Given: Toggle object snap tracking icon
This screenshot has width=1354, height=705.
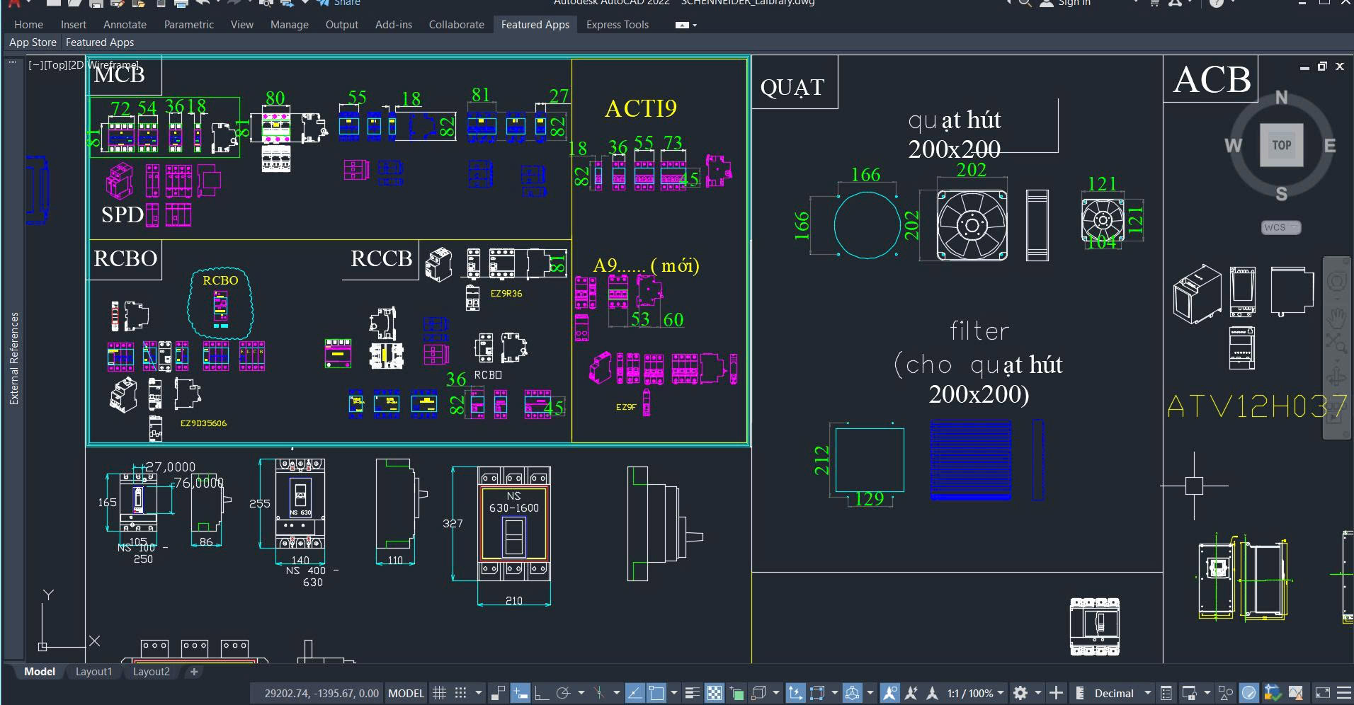Looking at the screenshot, I should coord(635,693).
